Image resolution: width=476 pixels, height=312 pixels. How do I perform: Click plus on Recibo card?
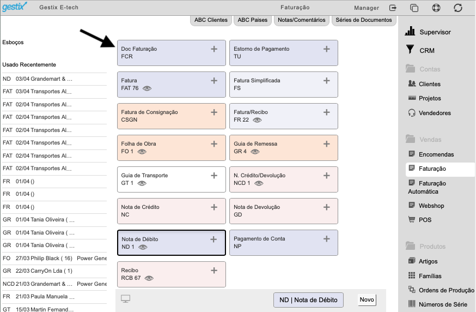click(214, 271)
